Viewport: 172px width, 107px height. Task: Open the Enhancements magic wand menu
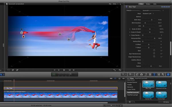124,74
